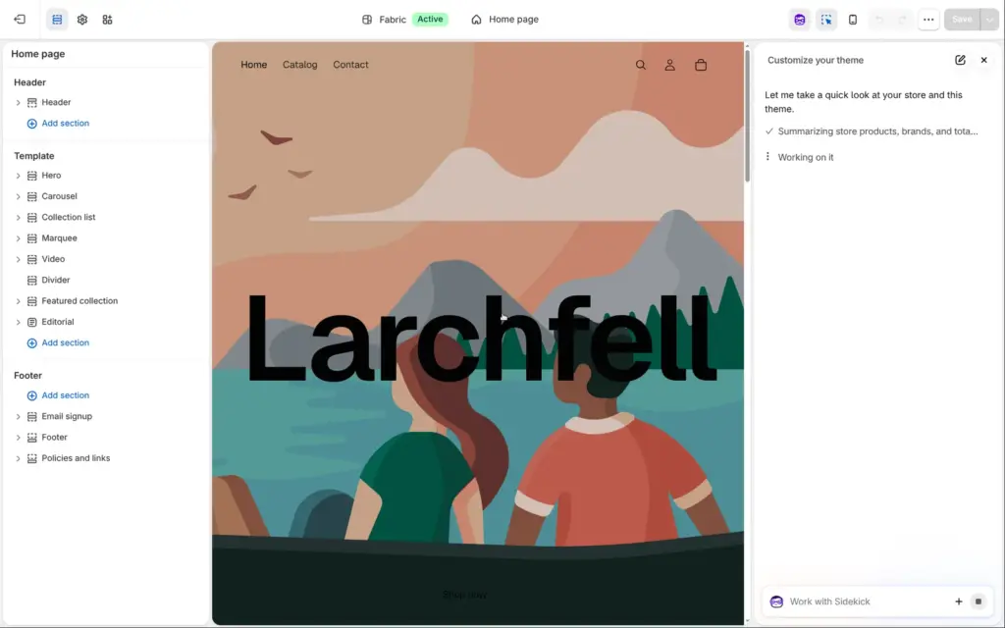Select the Footer section row
1005x628 pixels.
coord(106,438)
